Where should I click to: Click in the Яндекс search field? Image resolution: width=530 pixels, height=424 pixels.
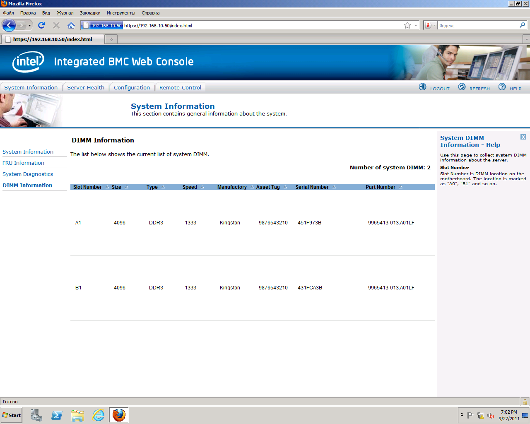click(x=476, y=26)
